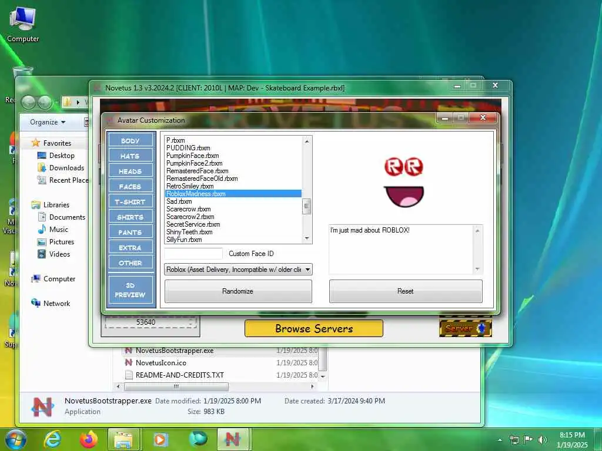Click the RobloxMadness face preview image
The width and height of the screenshot is (602, 451).
click(404, 182)
